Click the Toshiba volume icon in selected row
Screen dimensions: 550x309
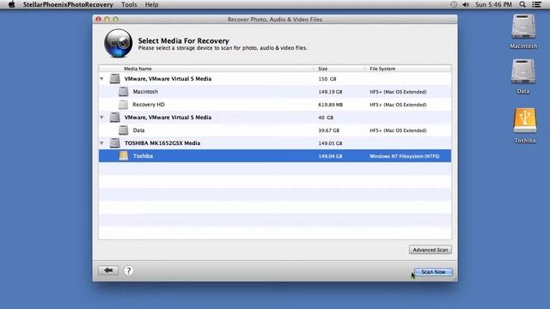(123, 155)
